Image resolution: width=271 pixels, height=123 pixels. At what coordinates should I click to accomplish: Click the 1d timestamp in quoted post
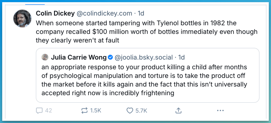182,58
